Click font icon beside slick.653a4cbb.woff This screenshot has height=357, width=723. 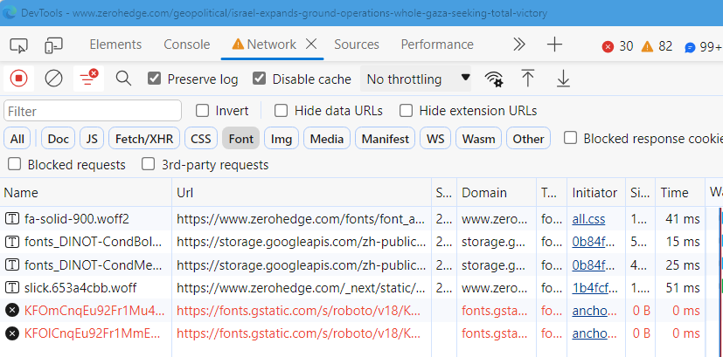12,288
